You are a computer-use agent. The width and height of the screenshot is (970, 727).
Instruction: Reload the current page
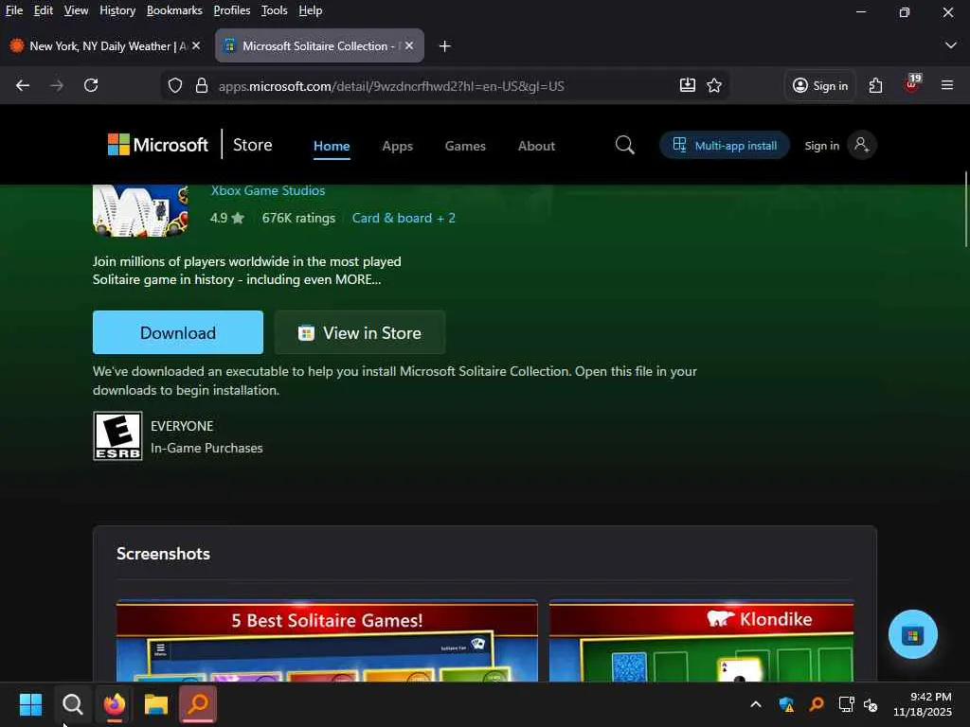pos(91,85)
